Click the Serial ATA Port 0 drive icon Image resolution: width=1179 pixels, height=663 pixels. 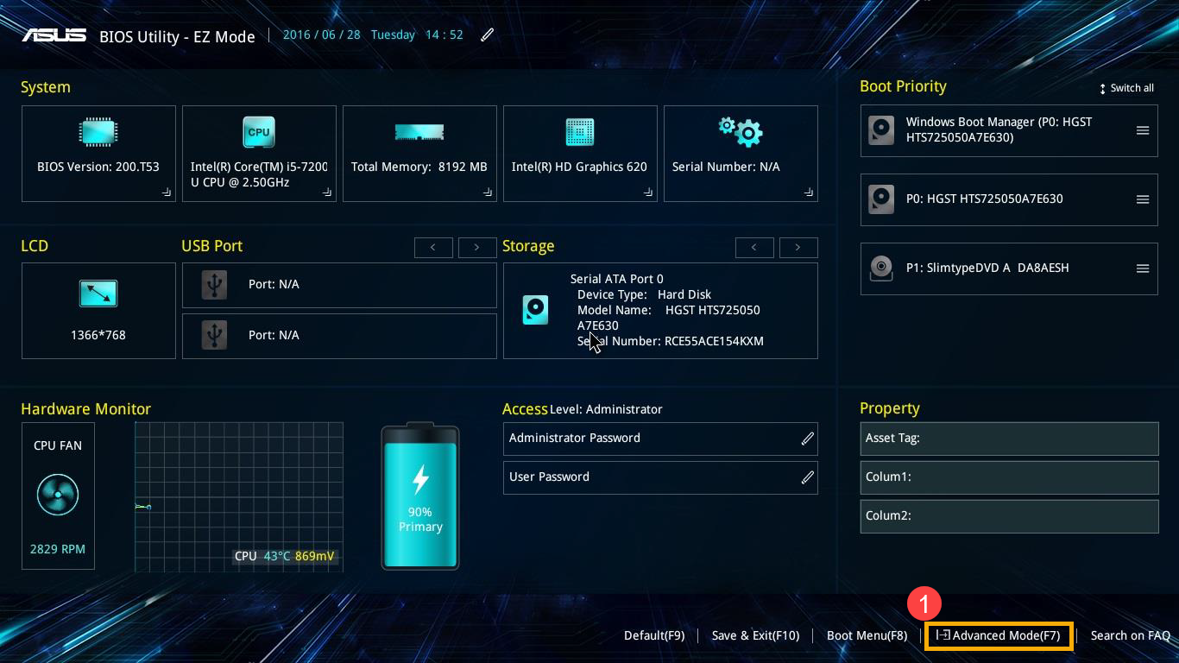[536, 310]
